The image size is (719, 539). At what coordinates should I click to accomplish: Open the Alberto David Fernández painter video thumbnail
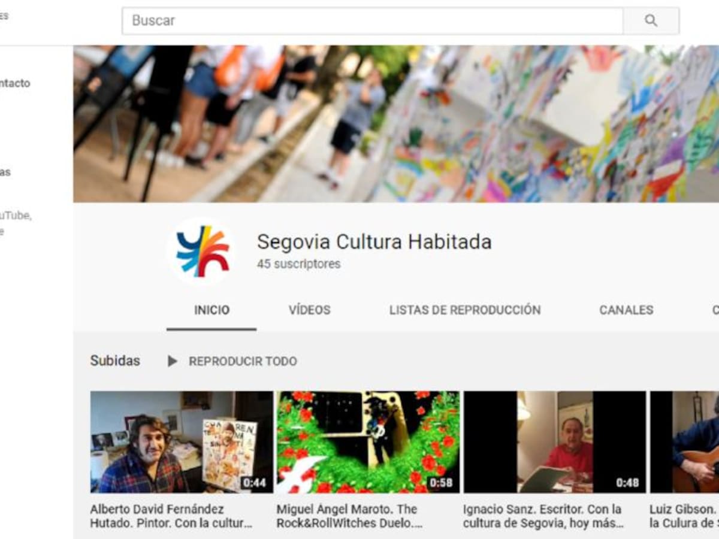pos(182,442)
